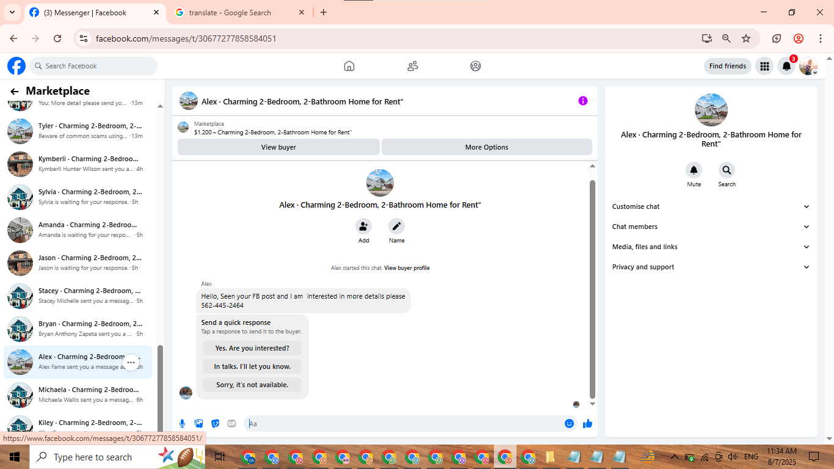
Task: Open Jason's conversation in list
Action: [78, 263]
